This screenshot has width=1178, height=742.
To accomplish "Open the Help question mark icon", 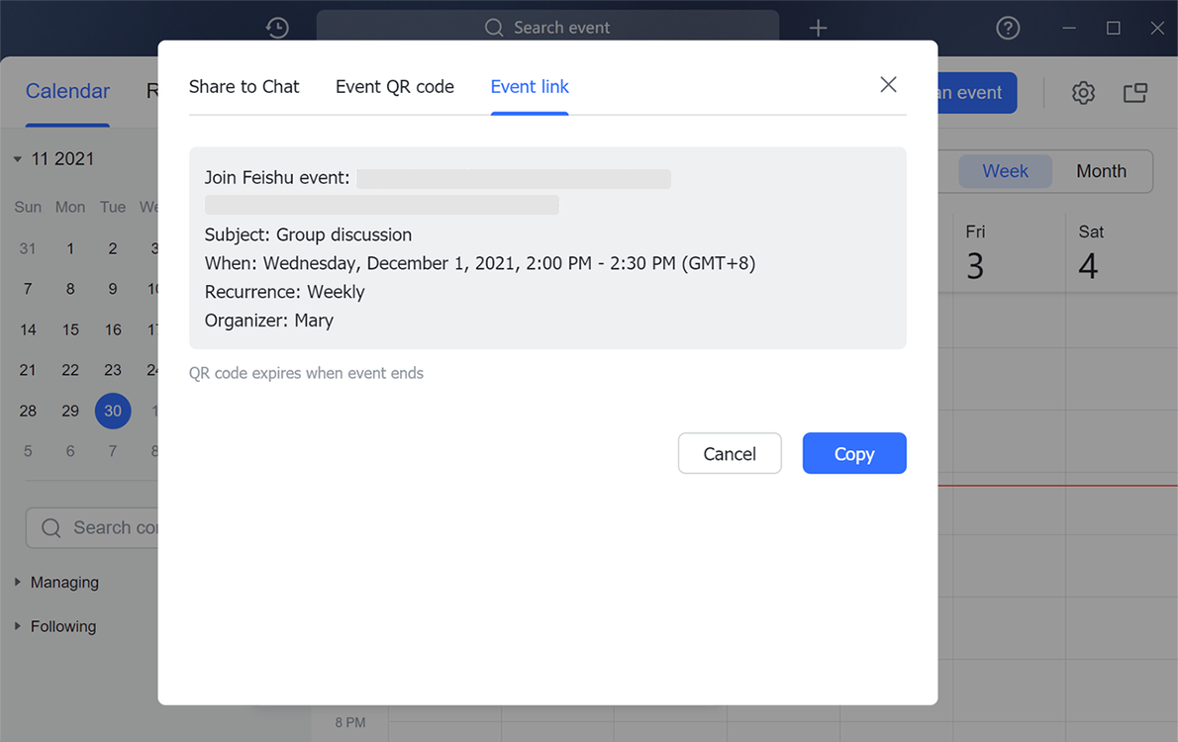I will [1008, 27].
